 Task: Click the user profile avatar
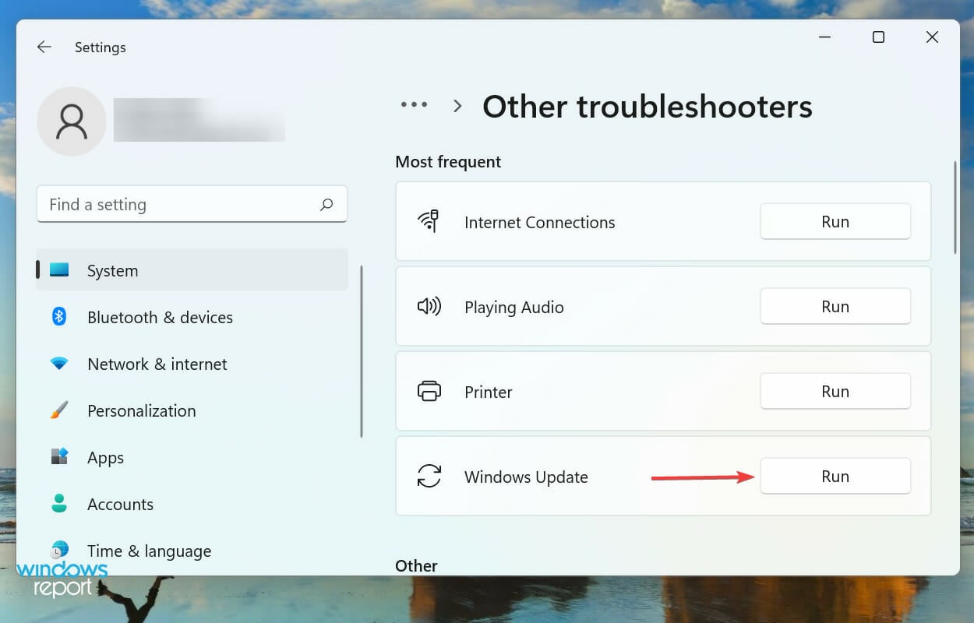72,121
